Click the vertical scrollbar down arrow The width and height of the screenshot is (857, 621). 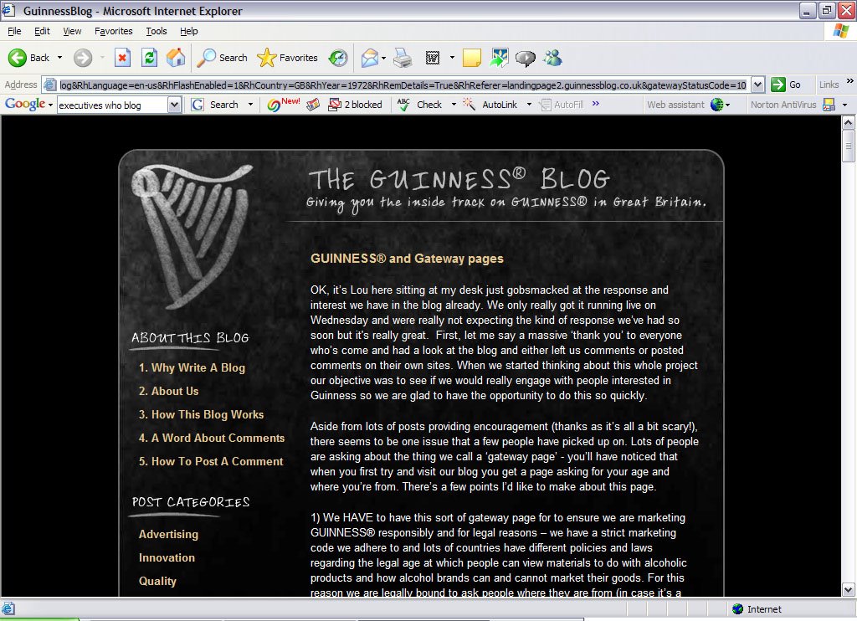tap(849, 590)
